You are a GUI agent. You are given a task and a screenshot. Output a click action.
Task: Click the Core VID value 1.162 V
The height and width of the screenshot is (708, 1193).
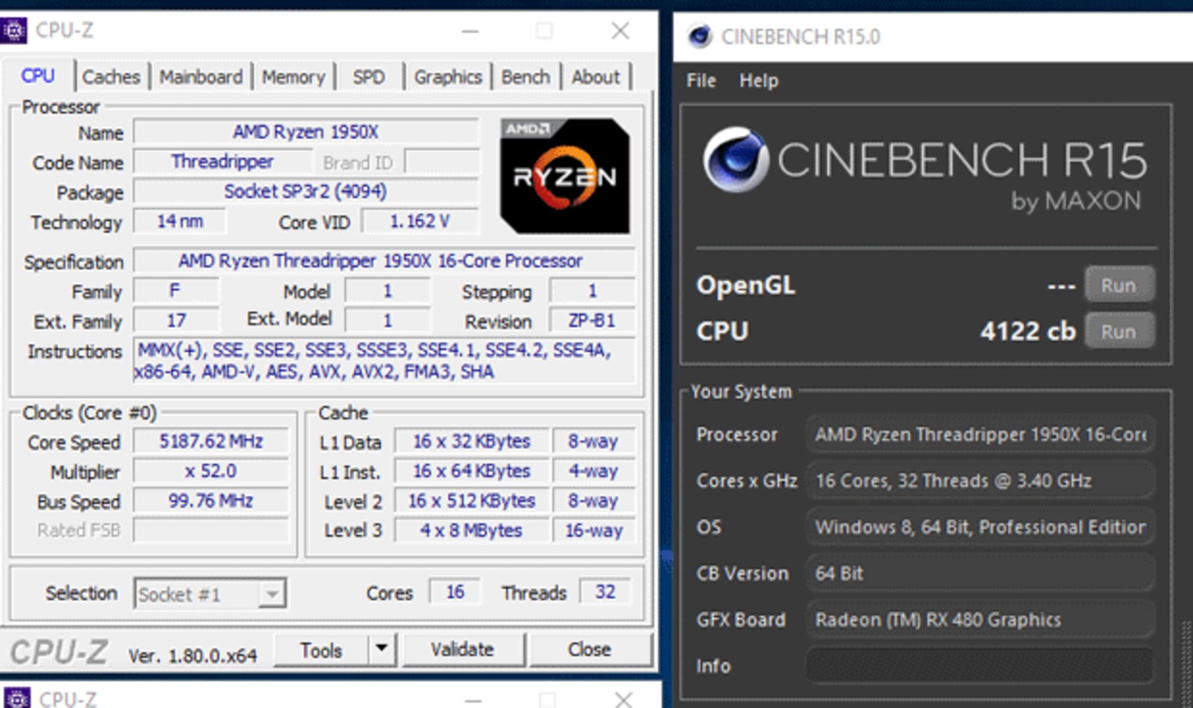[x=420, y=221]
